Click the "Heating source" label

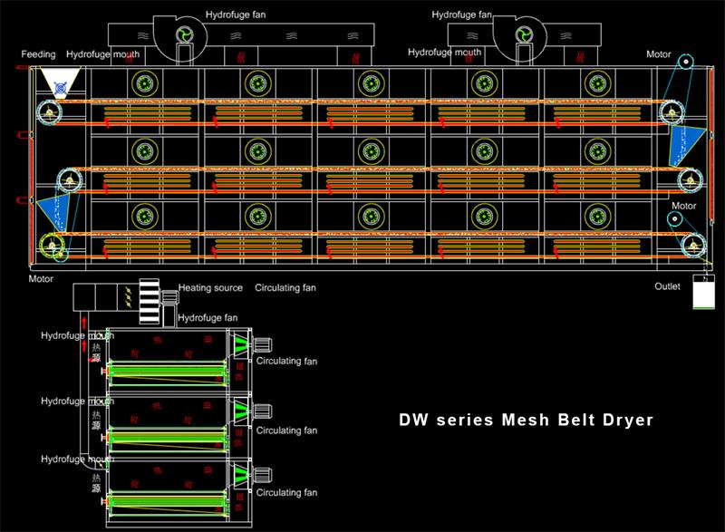pos(210,288)
